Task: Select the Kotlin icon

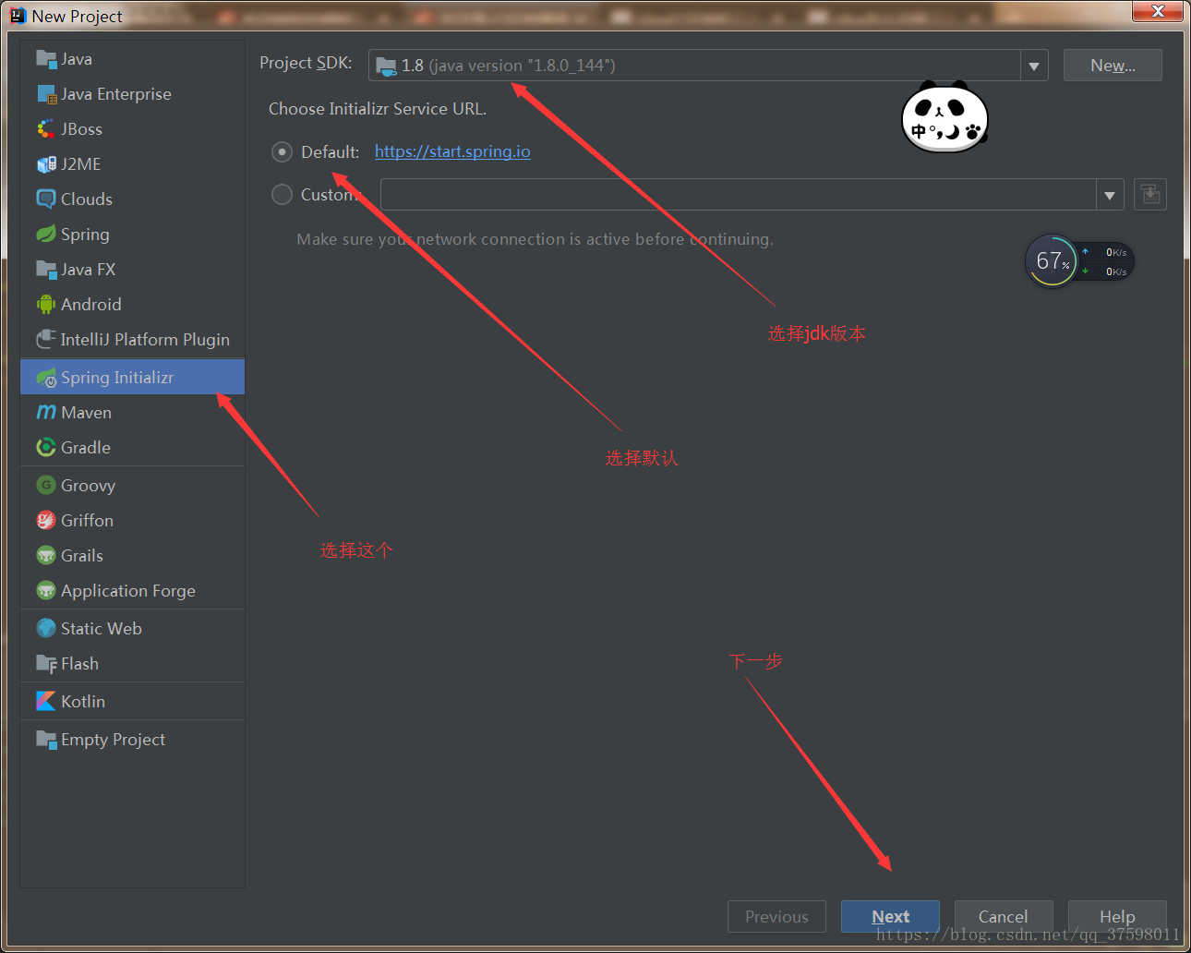Action: click(46, 702)
